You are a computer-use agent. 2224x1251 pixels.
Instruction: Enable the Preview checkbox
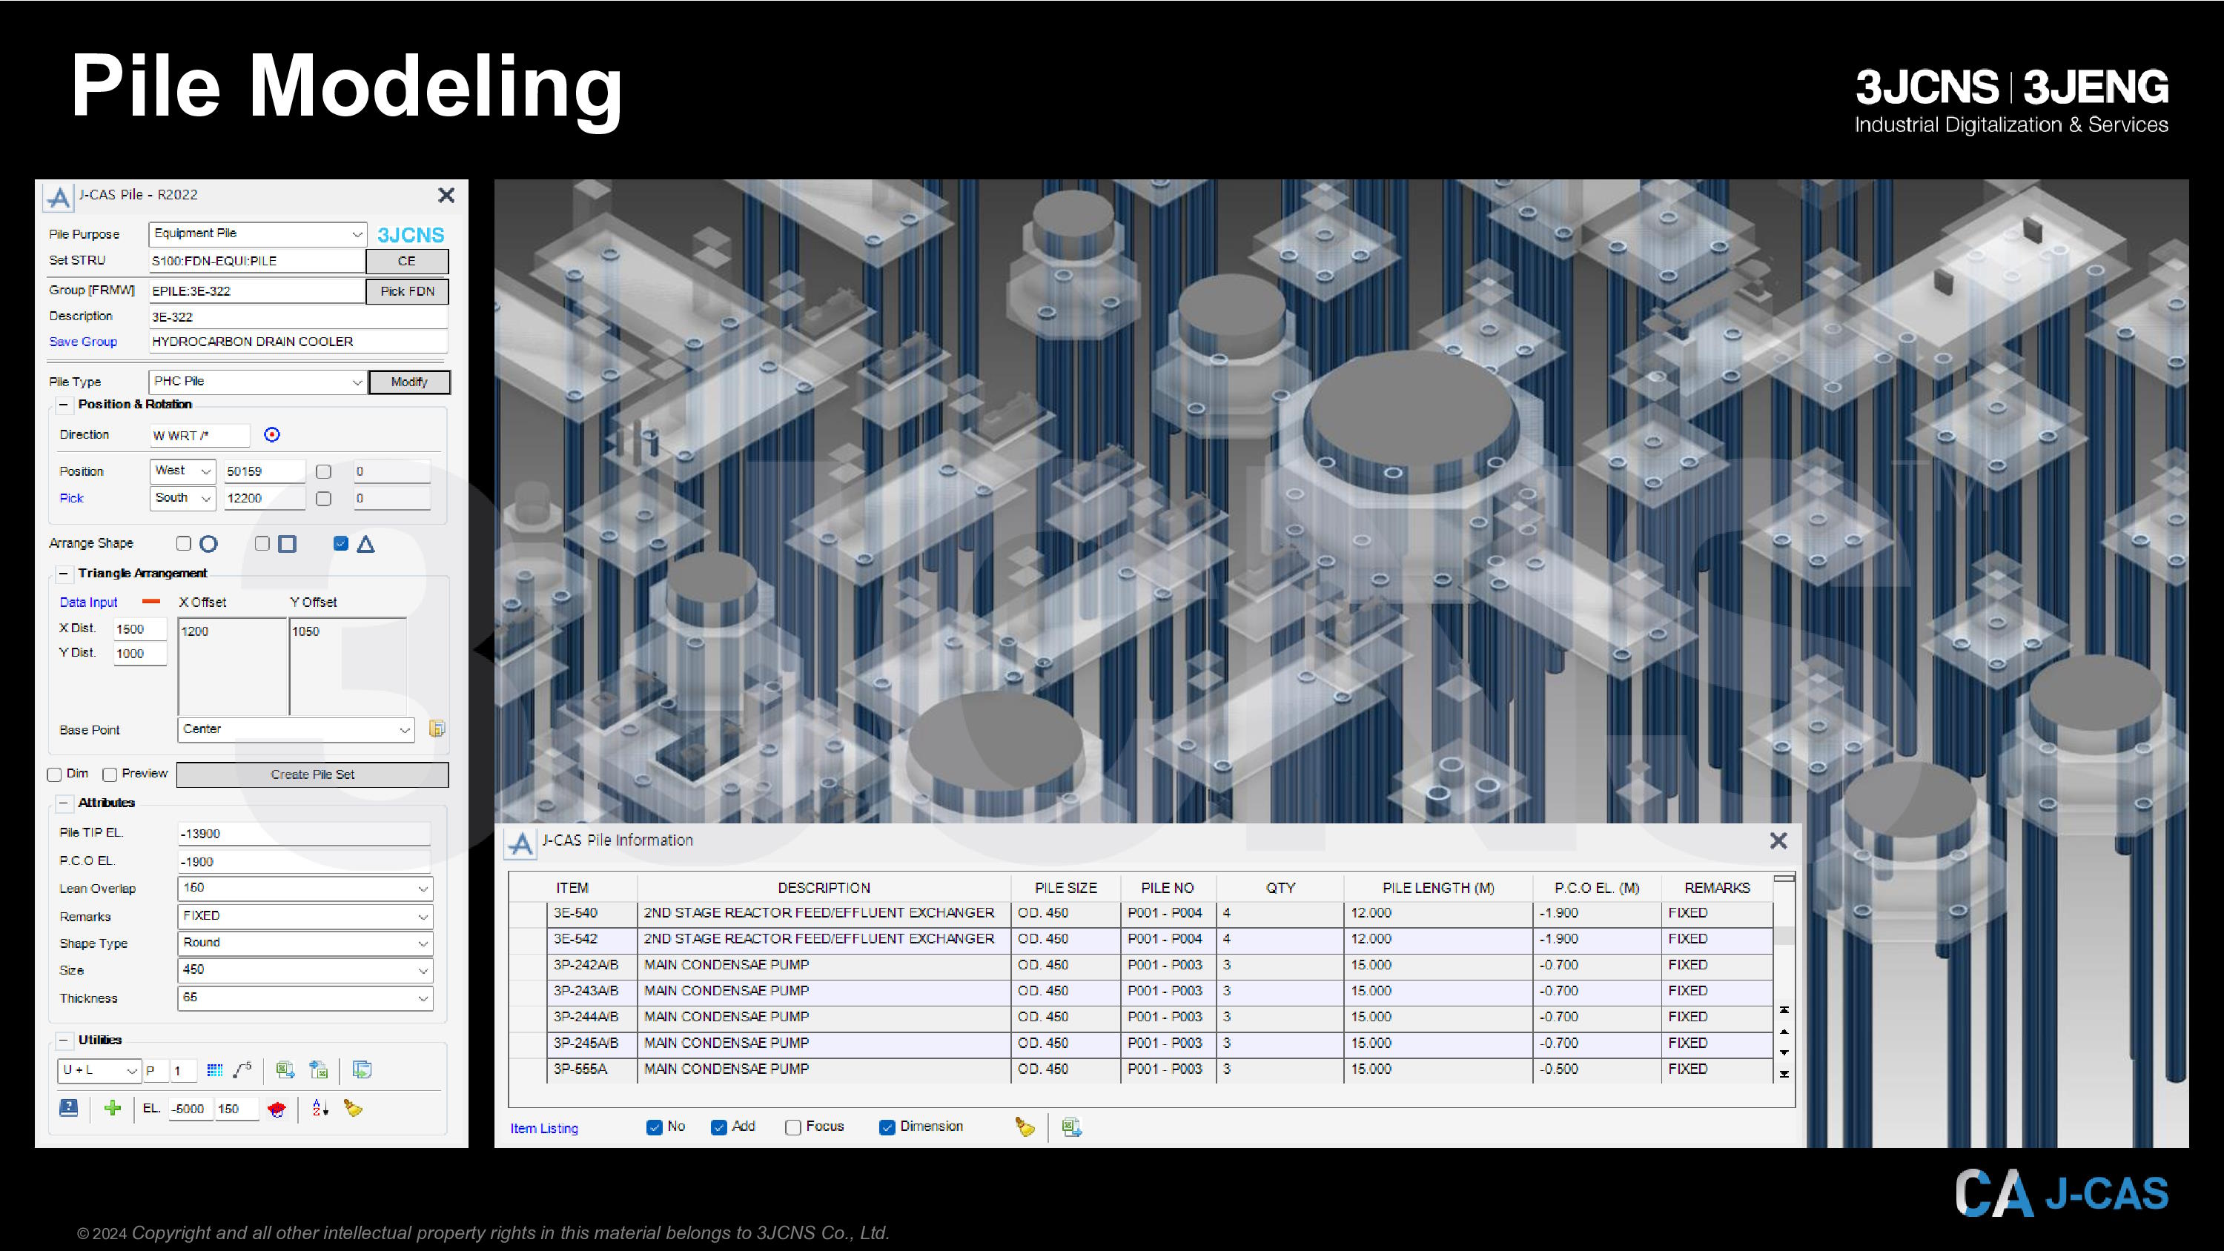tap(110, 774)
